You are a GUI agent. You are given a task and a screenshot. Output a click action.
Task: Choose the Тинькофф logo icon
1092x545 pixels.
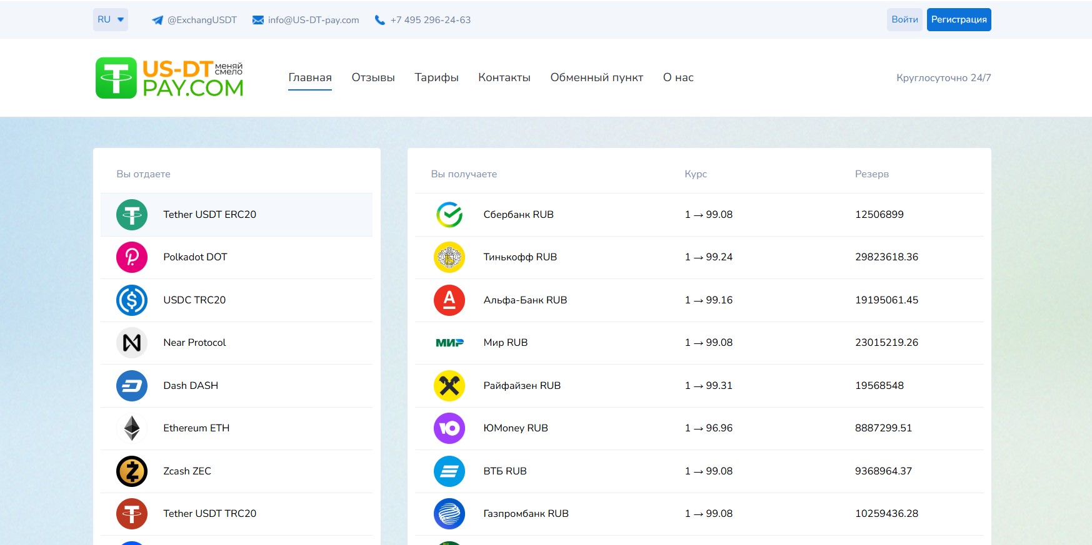[449, 257]
